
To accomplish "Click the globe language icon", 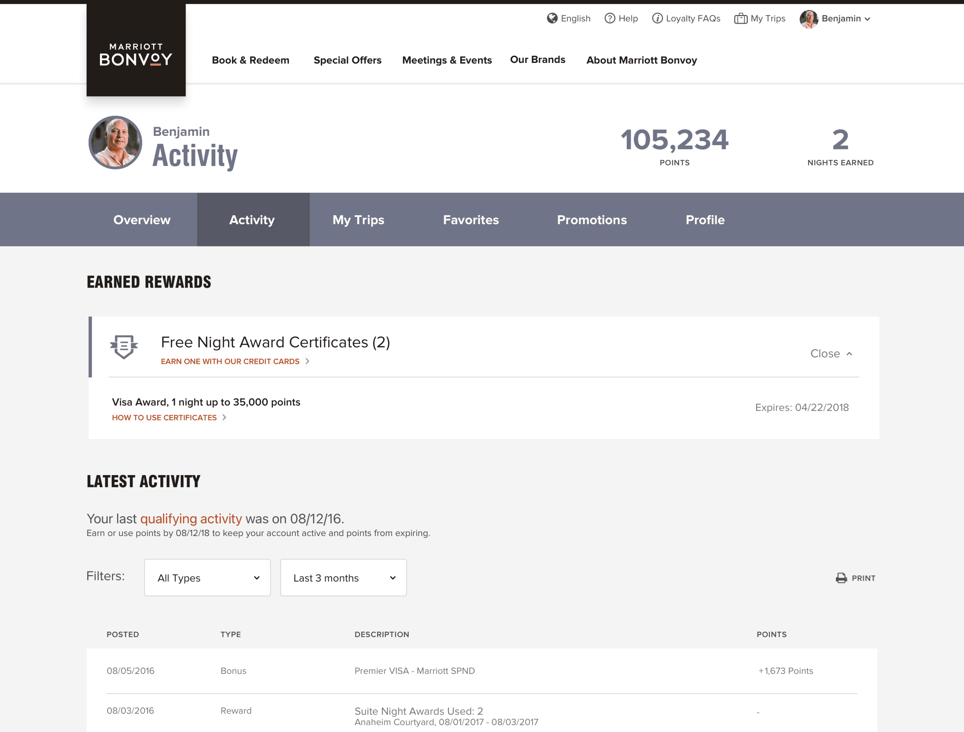I will (552, 18).
